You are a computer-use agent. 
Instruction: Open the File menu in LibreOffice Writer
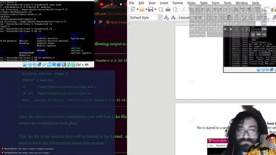pyautogui.click(x=132, y=3)
